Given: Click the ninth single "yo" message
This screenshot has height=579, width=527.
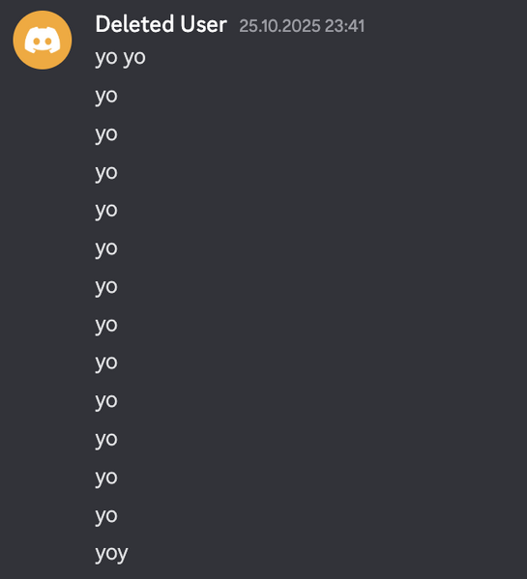Looking at the screenshot, I should (106, 402).
